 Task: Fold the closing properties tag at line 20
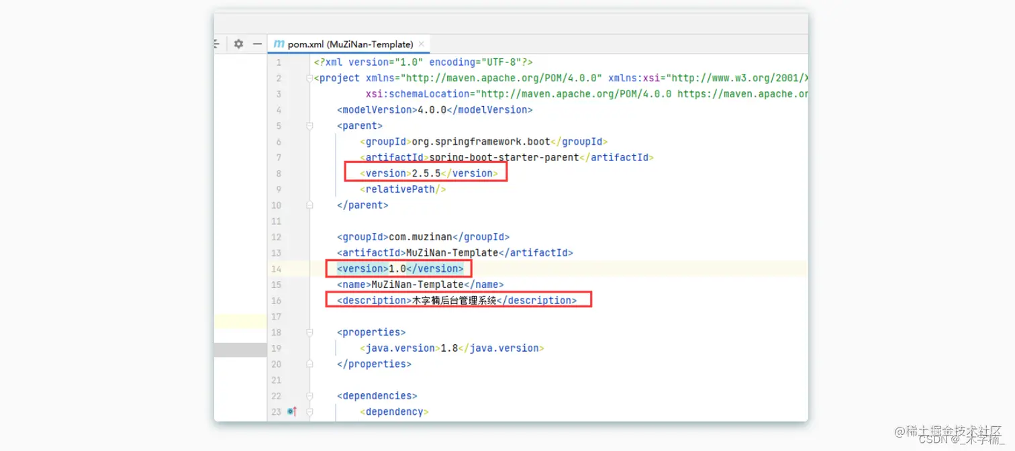[309, 364]
